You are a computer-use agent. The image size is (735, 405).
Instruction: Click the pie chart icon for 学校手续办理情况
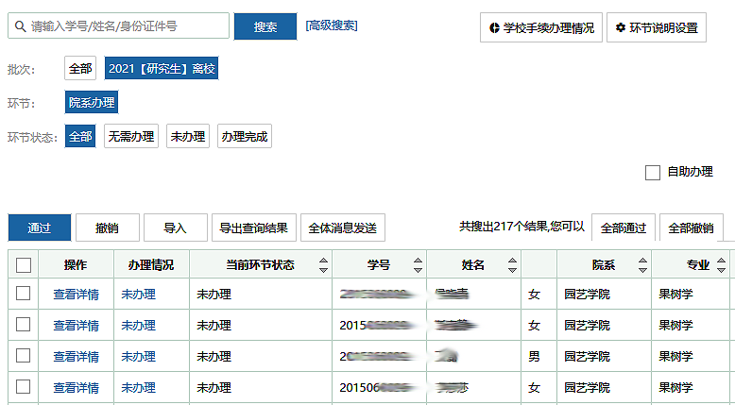pos(494,28)
